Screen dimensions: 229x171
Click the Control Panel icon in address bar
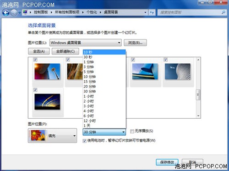[25, 12]
